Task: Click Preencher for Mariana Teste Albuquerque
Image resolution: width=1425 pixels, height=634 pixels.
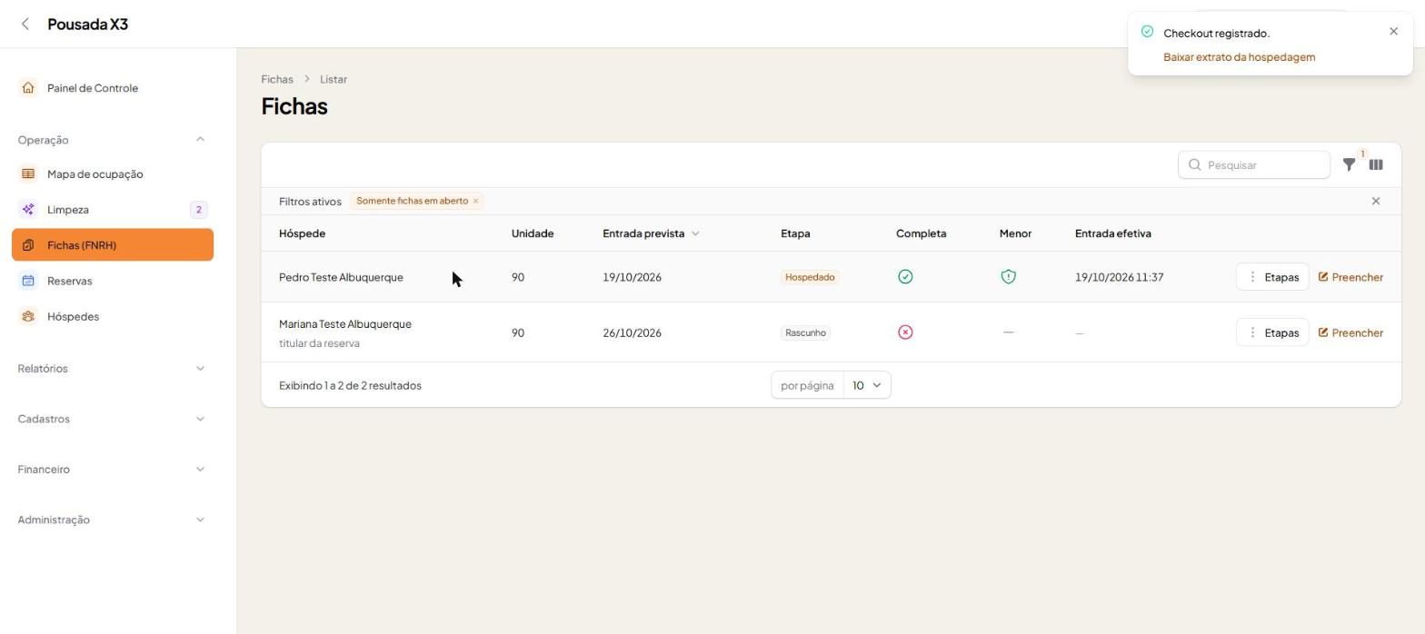Action: point(1350,332)
